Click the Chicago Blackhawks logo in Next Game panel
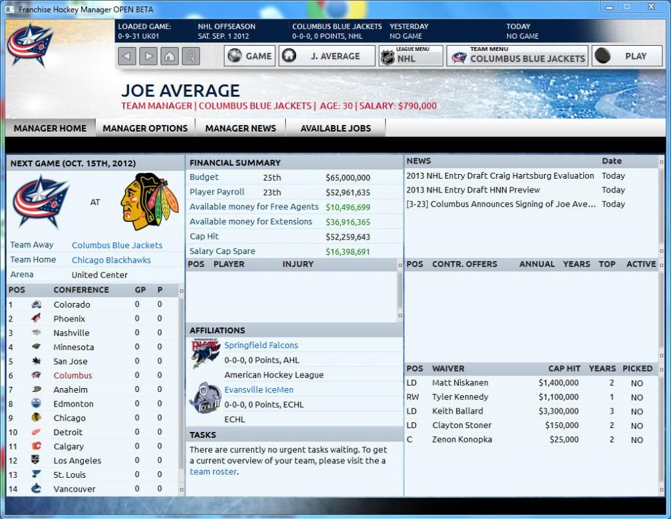 (149, 202)
